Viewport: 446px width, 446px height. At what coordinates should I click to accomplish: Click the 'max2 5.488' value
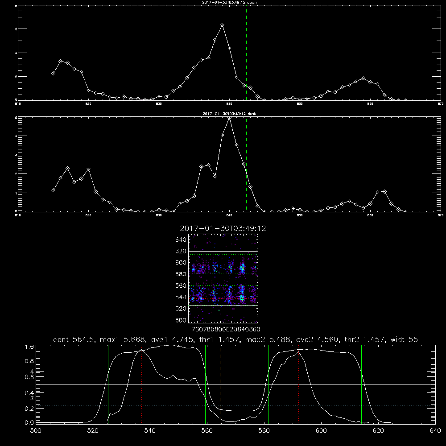click(267, 339)
